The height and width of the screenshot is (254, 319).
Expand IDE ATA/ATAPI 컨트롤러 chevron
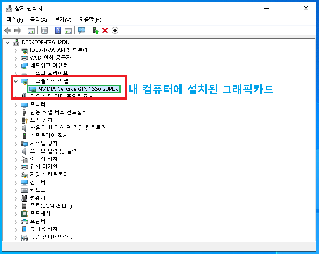[16, 51]
